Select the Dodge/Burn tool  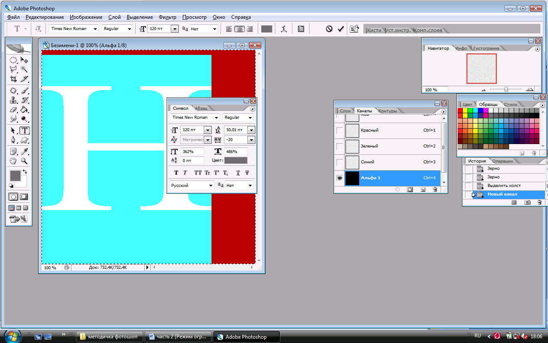coord(24,119)
